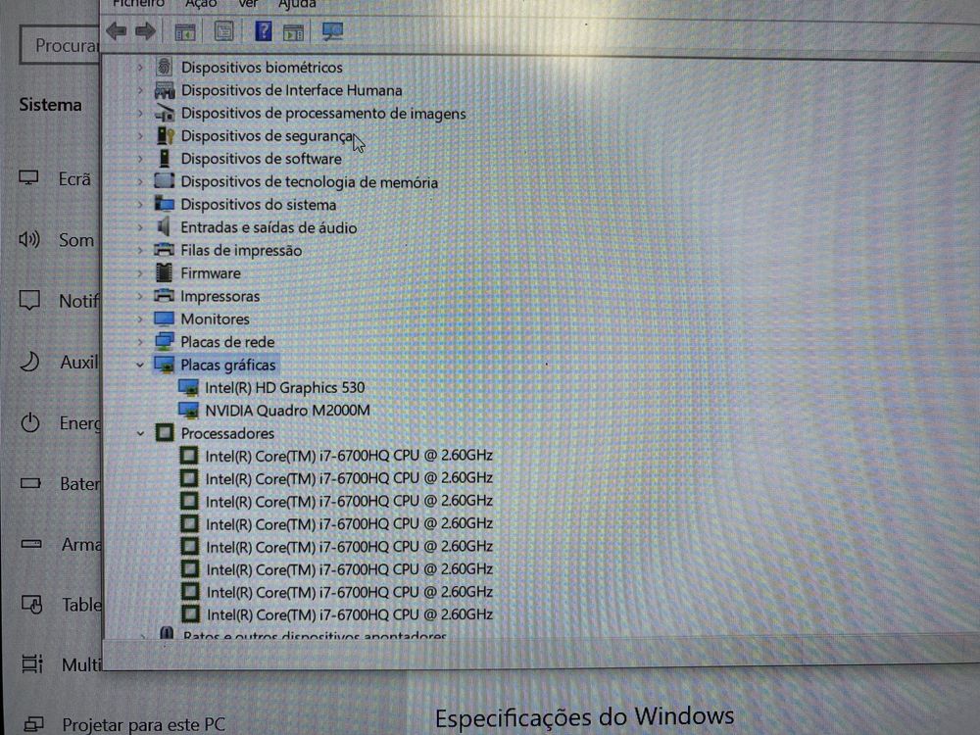Image resolution: width=980 pixels, height=735 pixels.
Task: Click the power icon beside Energ in Settings
Action: point(30,422)
